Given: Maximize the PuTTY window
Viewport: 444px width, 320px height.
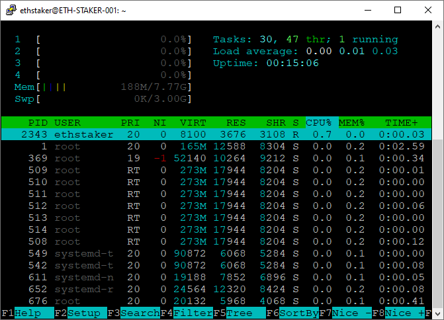Looking at the screenshot, I should click(398, 10).
